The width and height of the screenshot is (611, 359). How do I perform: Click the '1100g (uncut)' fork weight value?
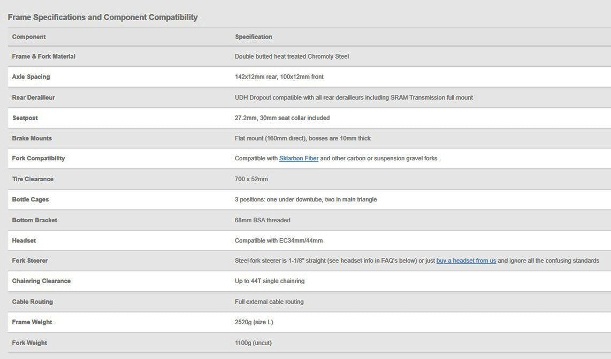[x=253, y=342]
